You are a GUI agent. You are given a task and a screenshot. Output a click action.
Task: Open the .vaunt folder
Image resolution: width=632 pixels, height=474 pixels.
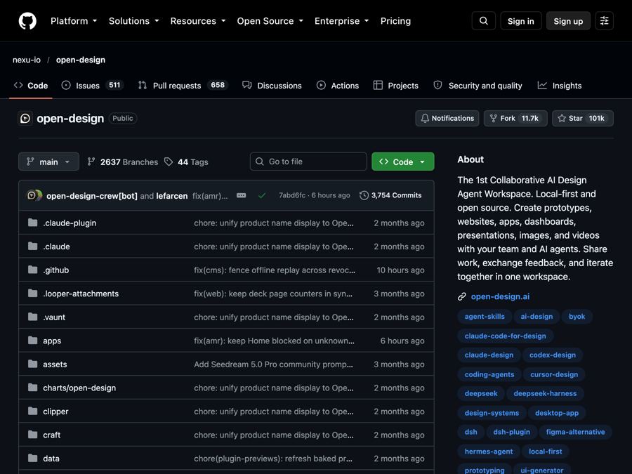tap(54, 317)
